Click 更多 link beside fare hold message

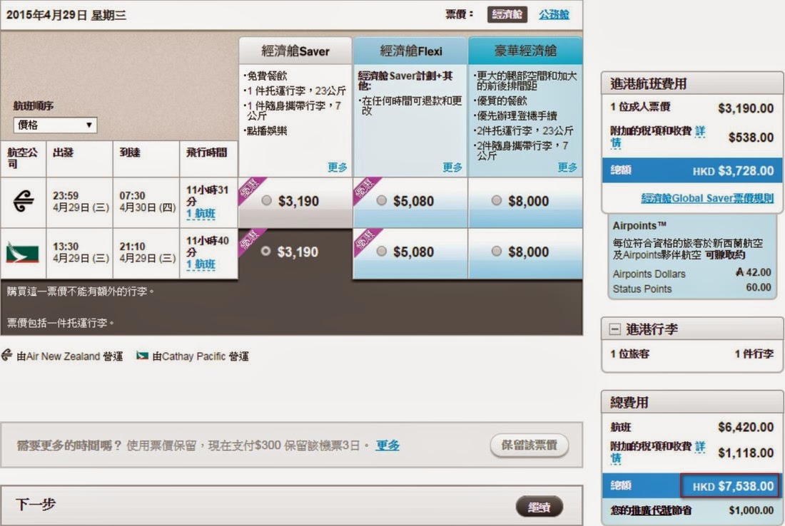pyautogui.click(x=388, y=445)
